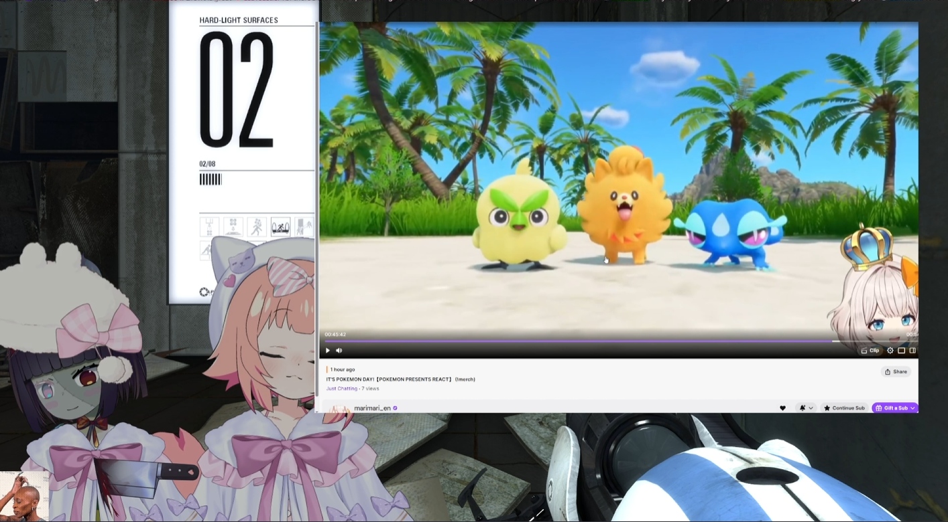Click the verified badge next to marimari_en

(x=395, y=408)
